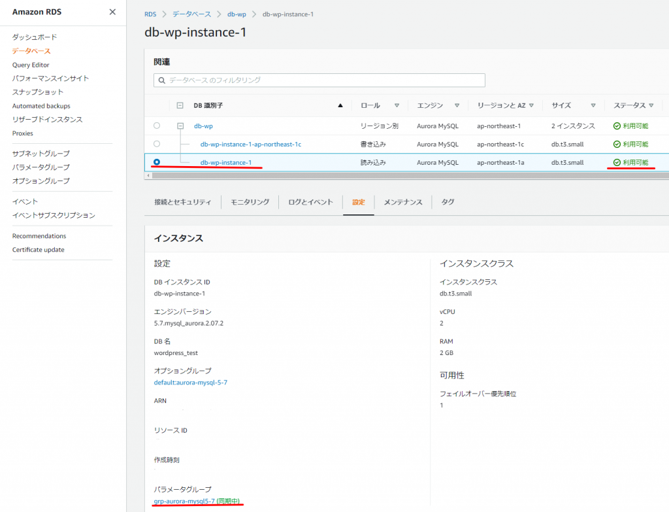Switch to 設定 tab
The width and height of the screenshot is (669, 512).
click(359, 202)
